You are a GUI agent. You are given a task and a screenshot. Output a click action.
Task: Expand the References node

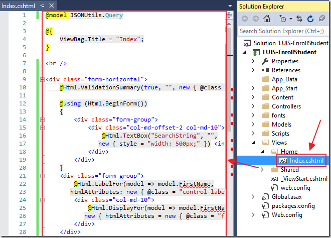[253, 70]
